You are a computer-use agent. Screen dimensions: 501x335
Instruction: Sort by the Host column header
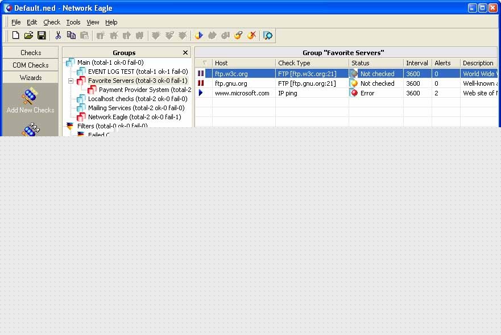tap(244, 63)
